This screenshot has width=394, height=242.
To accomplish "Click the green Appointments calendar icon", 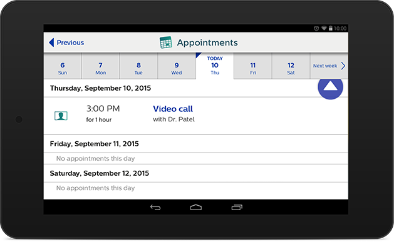I will 166,43.
